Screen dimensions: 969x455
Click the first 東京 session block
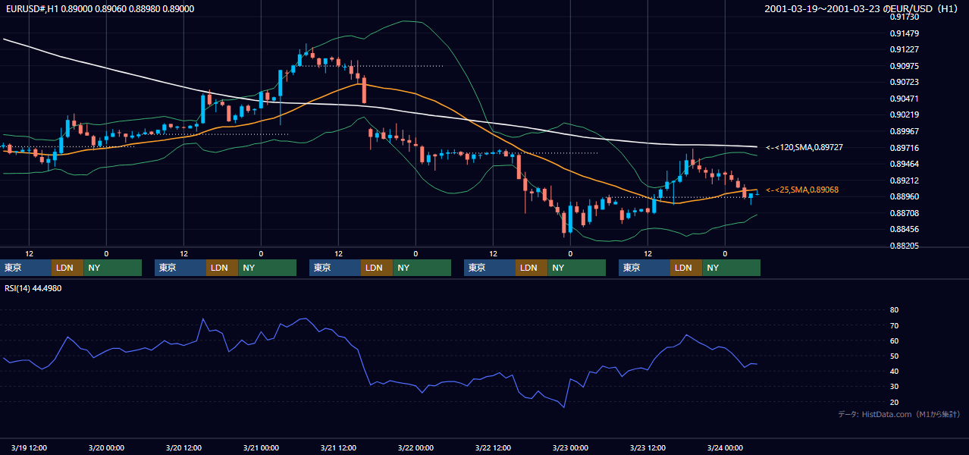[x=26, y=268]
